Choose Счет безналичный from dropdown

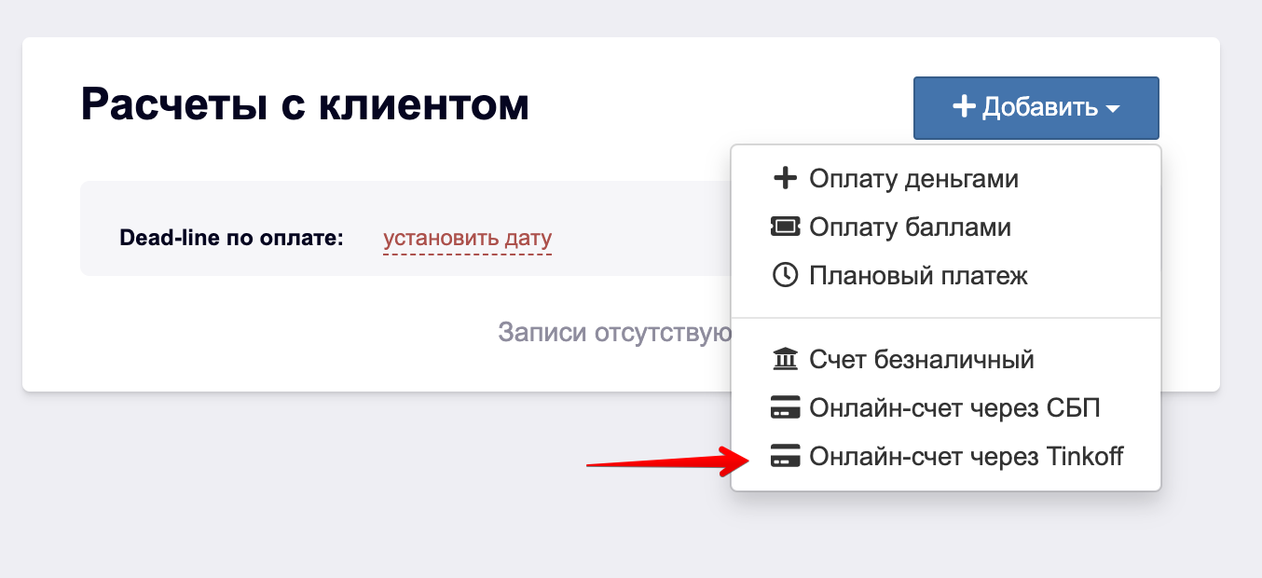[x=946, y=359]
